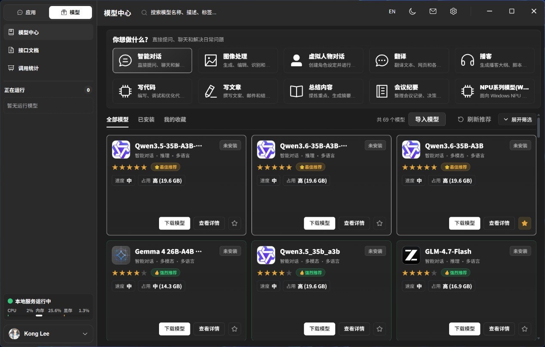Open the mail inbox icon
Viewport: 545px width, 347px height.
coord(433,12)
